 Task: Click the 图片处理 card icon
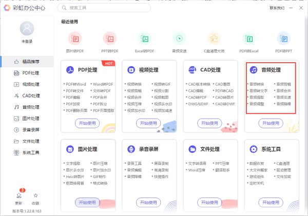pos(70,149)
